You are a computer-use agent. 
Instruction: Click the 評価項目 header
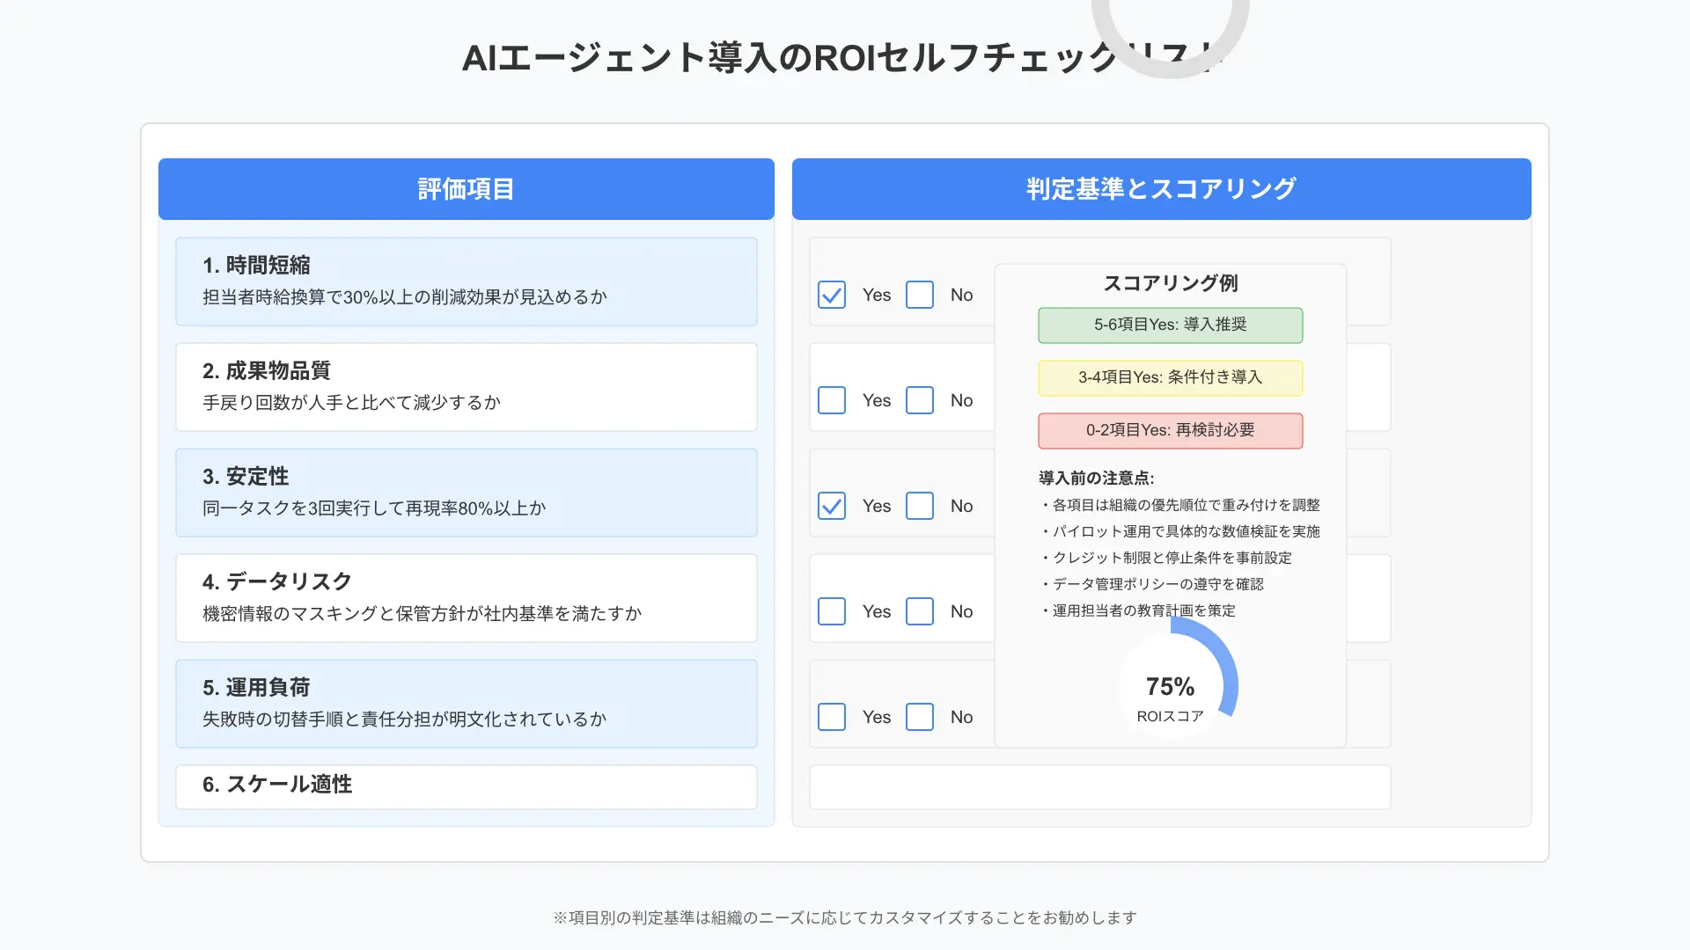pyautogui.click(x=467, y=189)
